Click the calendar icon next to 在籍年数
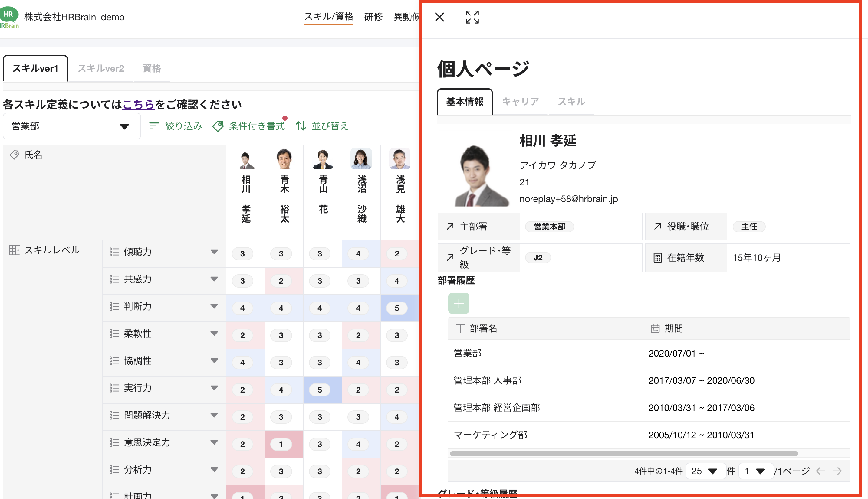868x499 pixels. coord(657,257)
